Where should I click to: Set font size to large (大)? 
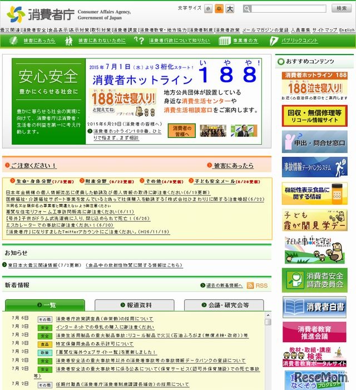pyautogui.click(x=230, y=9)
